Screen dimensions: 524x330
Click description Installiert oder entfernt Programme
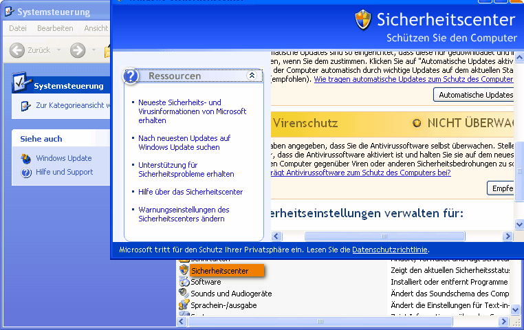coord(449,282)
